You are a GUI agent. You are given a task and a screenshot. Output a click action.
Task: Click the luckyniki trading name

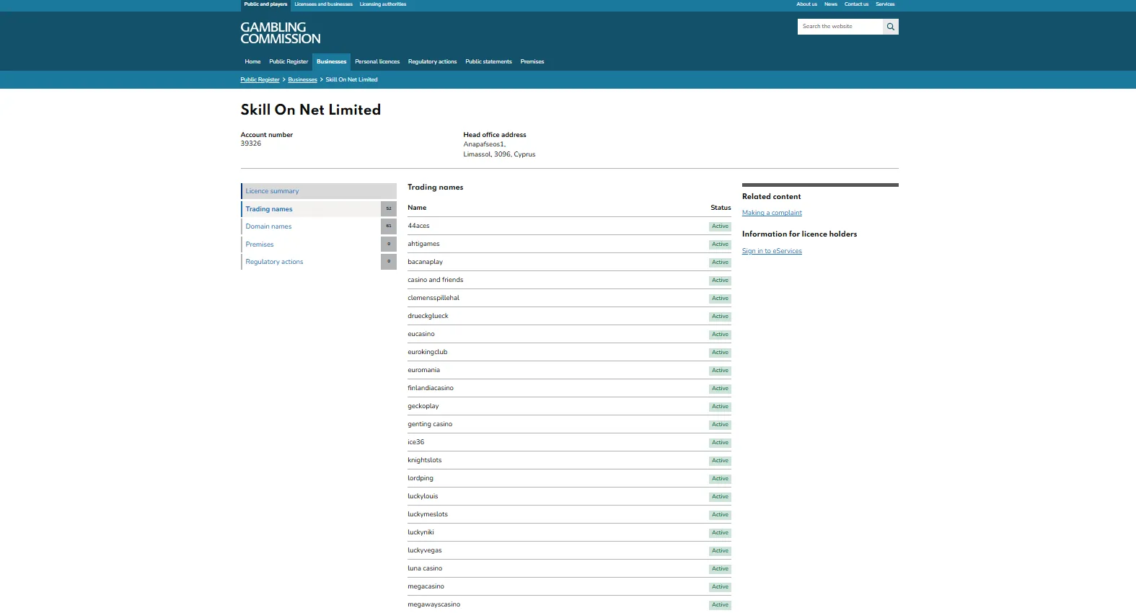click(x=421, y=532)
